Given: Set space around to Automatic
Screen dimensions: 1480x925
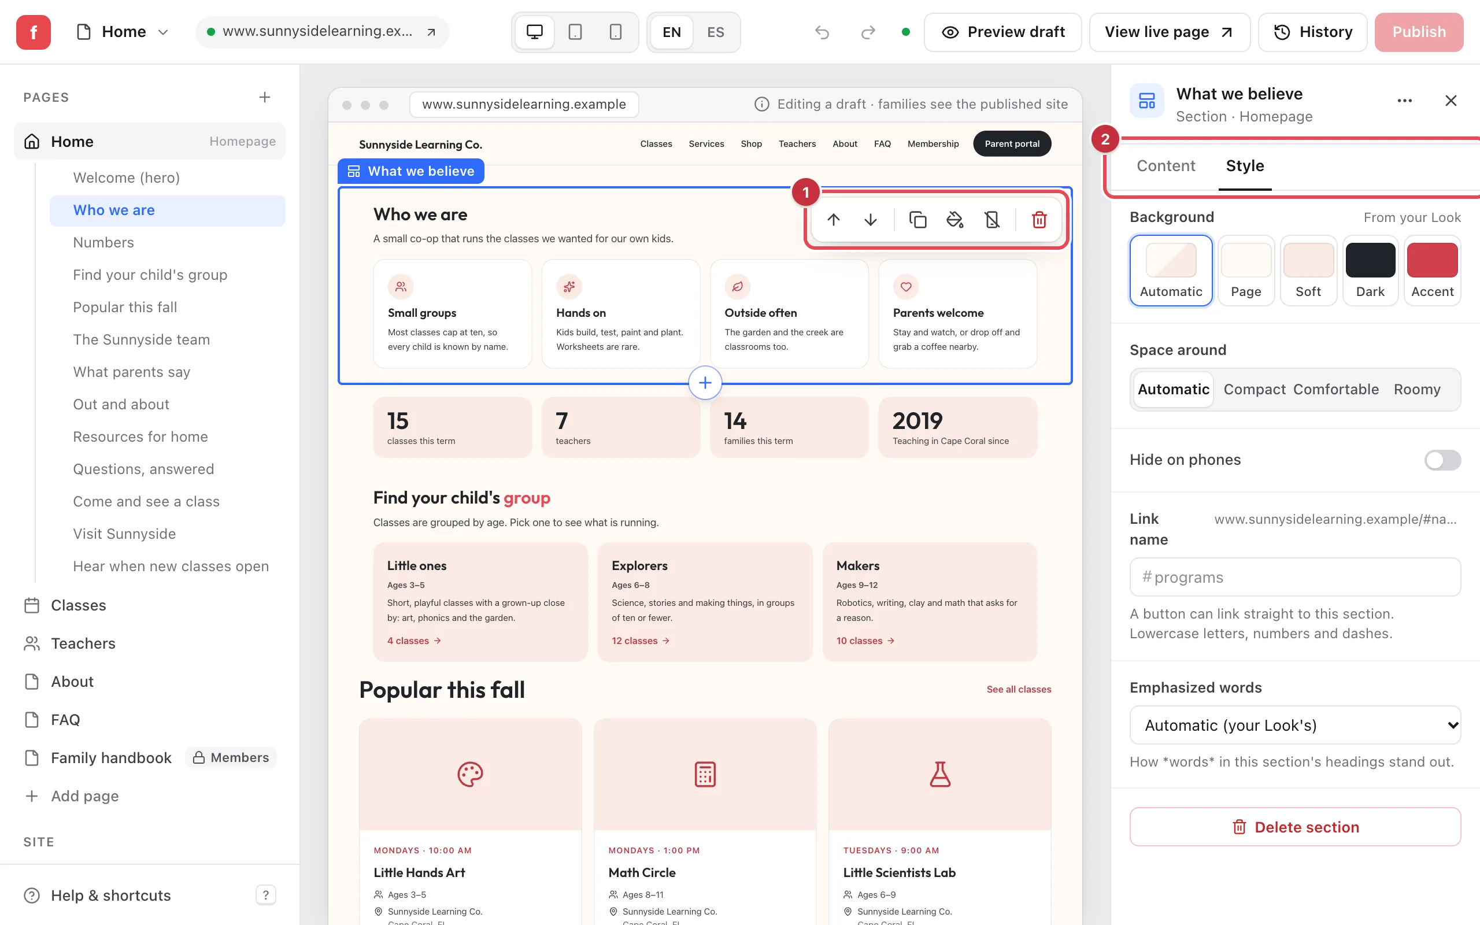Looking at the screenshot, I should coord(1173,389).
